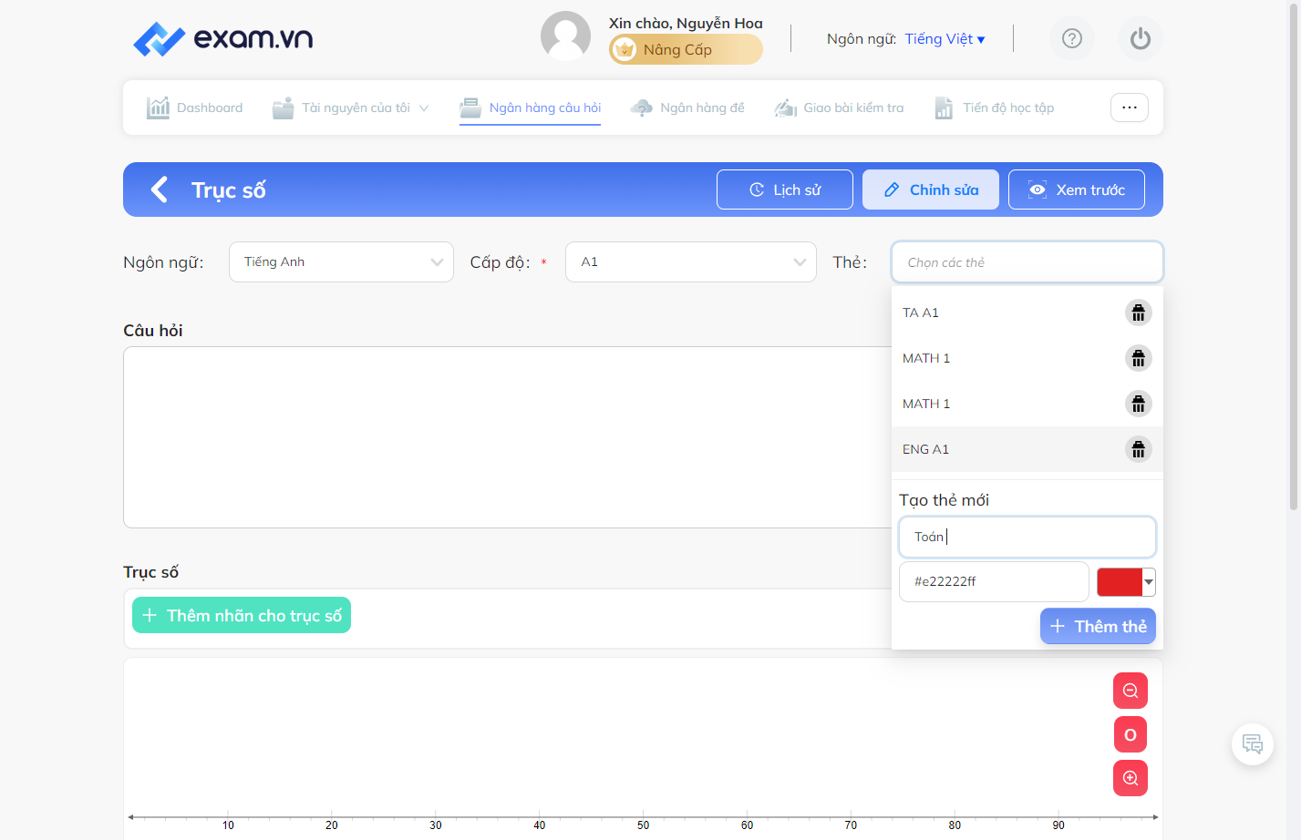Reset number line zoom with O button

[1131, 734]
